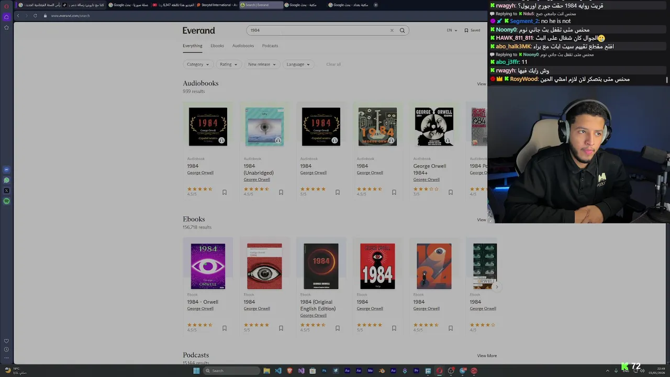The width and height of the screenshot is (670, 377).
Task: Open Messenger in the browser sidebar
Action: pyautogui.click(x=6, y=170)
